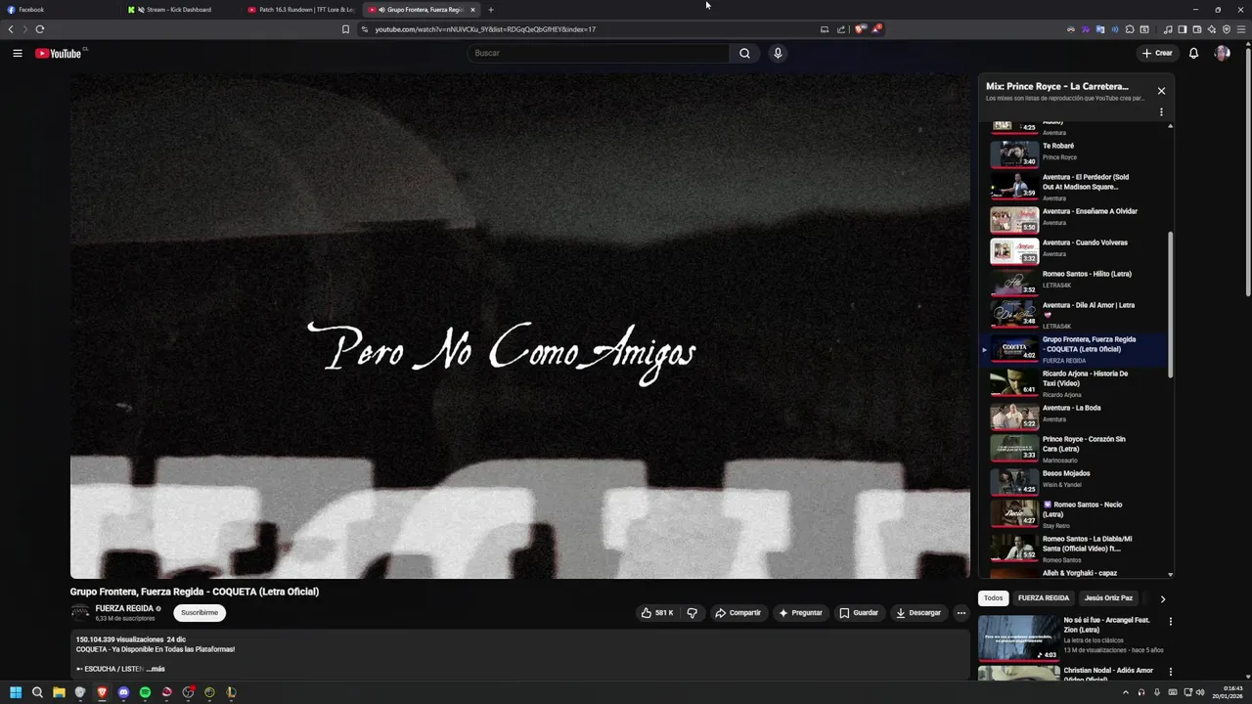Open Spotify from the taskbar
Screen dimensions: 1252x704
click(145, 692)
